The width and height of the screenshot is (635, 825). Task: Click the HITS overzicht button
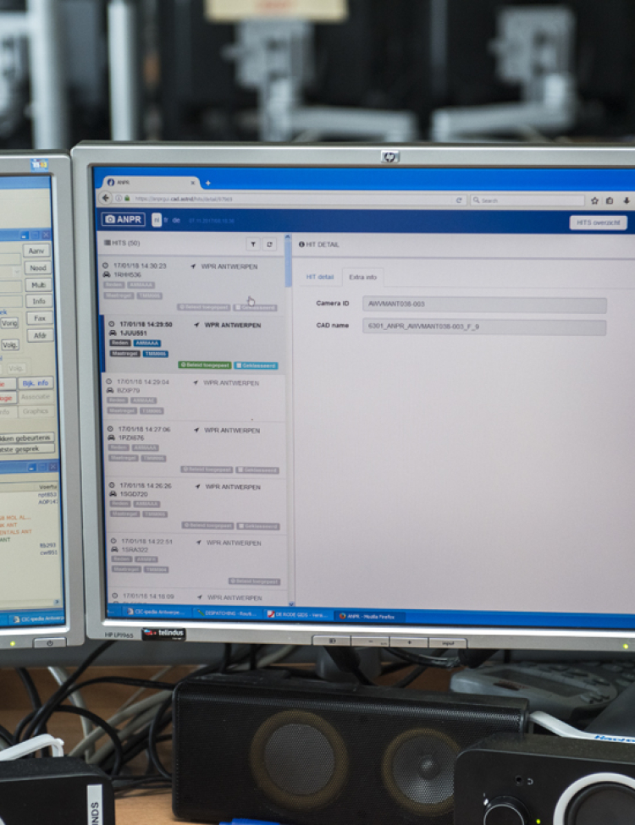(598, 223)
